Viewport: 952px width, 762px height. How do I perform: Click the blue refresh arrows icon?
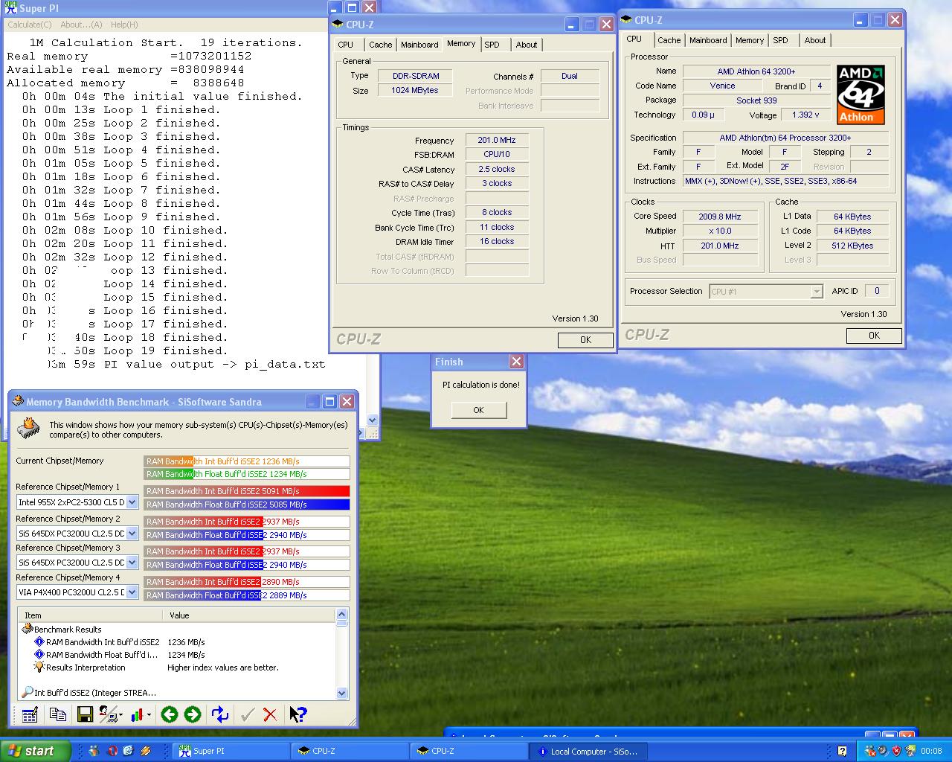pyautogui.click(x=220, y=715)
